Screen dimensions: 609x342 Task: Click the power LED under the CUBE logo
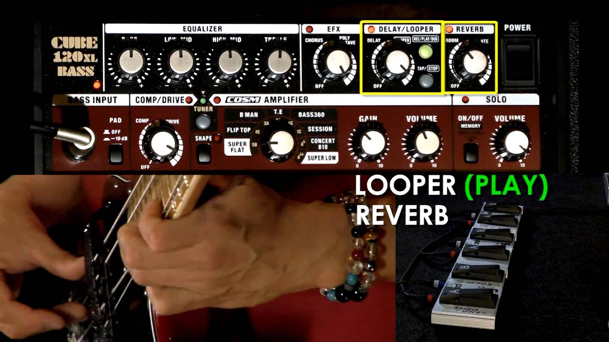pyautogui.click(x=97, y=85)
